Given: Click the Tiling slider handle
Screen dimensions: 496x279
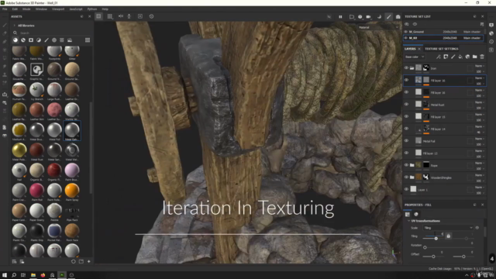Looking at the screenshot, I should 436,238.
